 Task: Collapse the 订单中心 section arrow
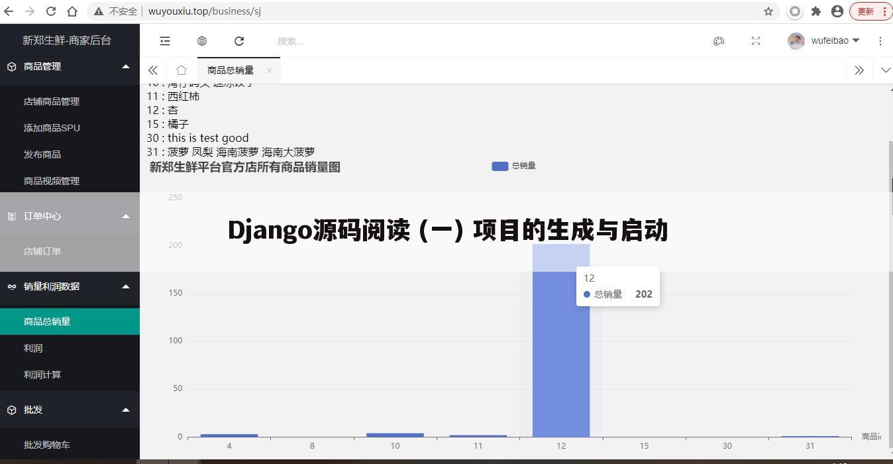tap(126, 216)
